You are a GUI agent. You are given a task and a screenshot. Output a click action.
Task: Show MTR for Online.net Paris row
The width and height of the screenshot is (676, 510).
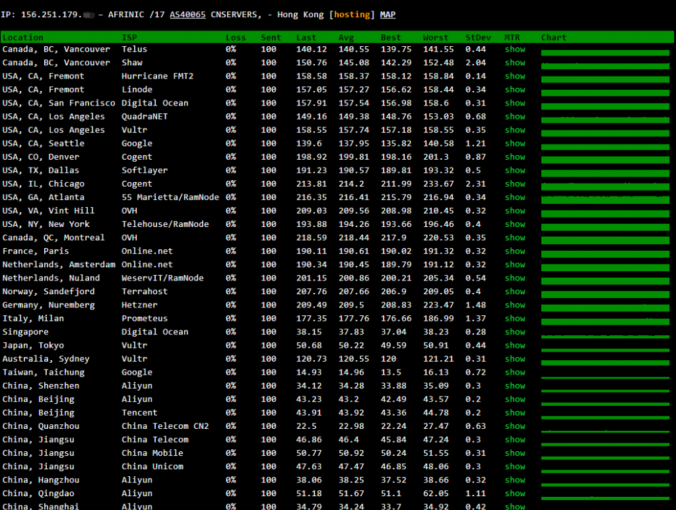(x=515, y=251)
